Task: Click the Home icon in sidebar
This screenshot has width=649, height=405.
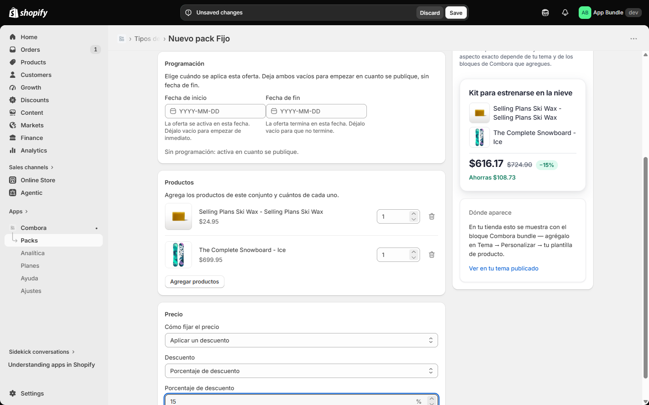Action: pyautogui.click(x=13, y=37)
